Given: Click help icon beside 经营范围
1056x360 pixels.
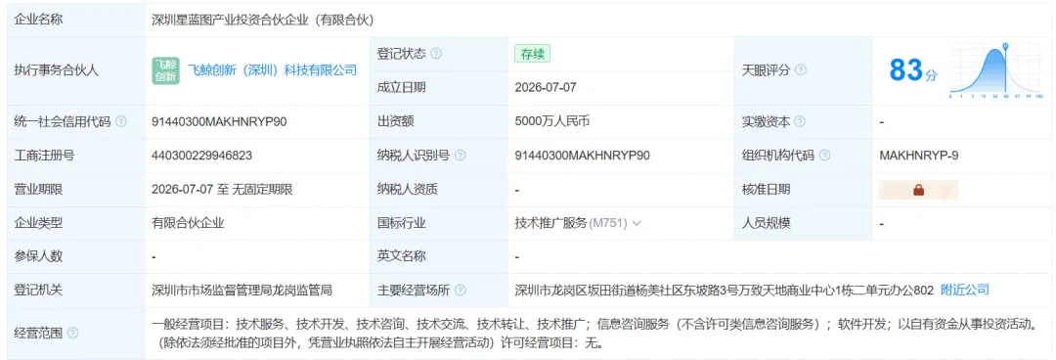Looking at the screenshot, I should click(72, 333).
